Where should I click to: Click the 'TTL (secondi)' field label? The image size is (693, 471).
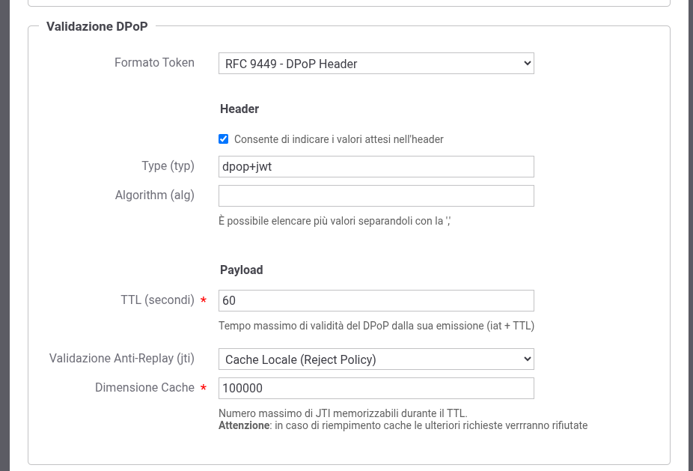coord(157,300)
